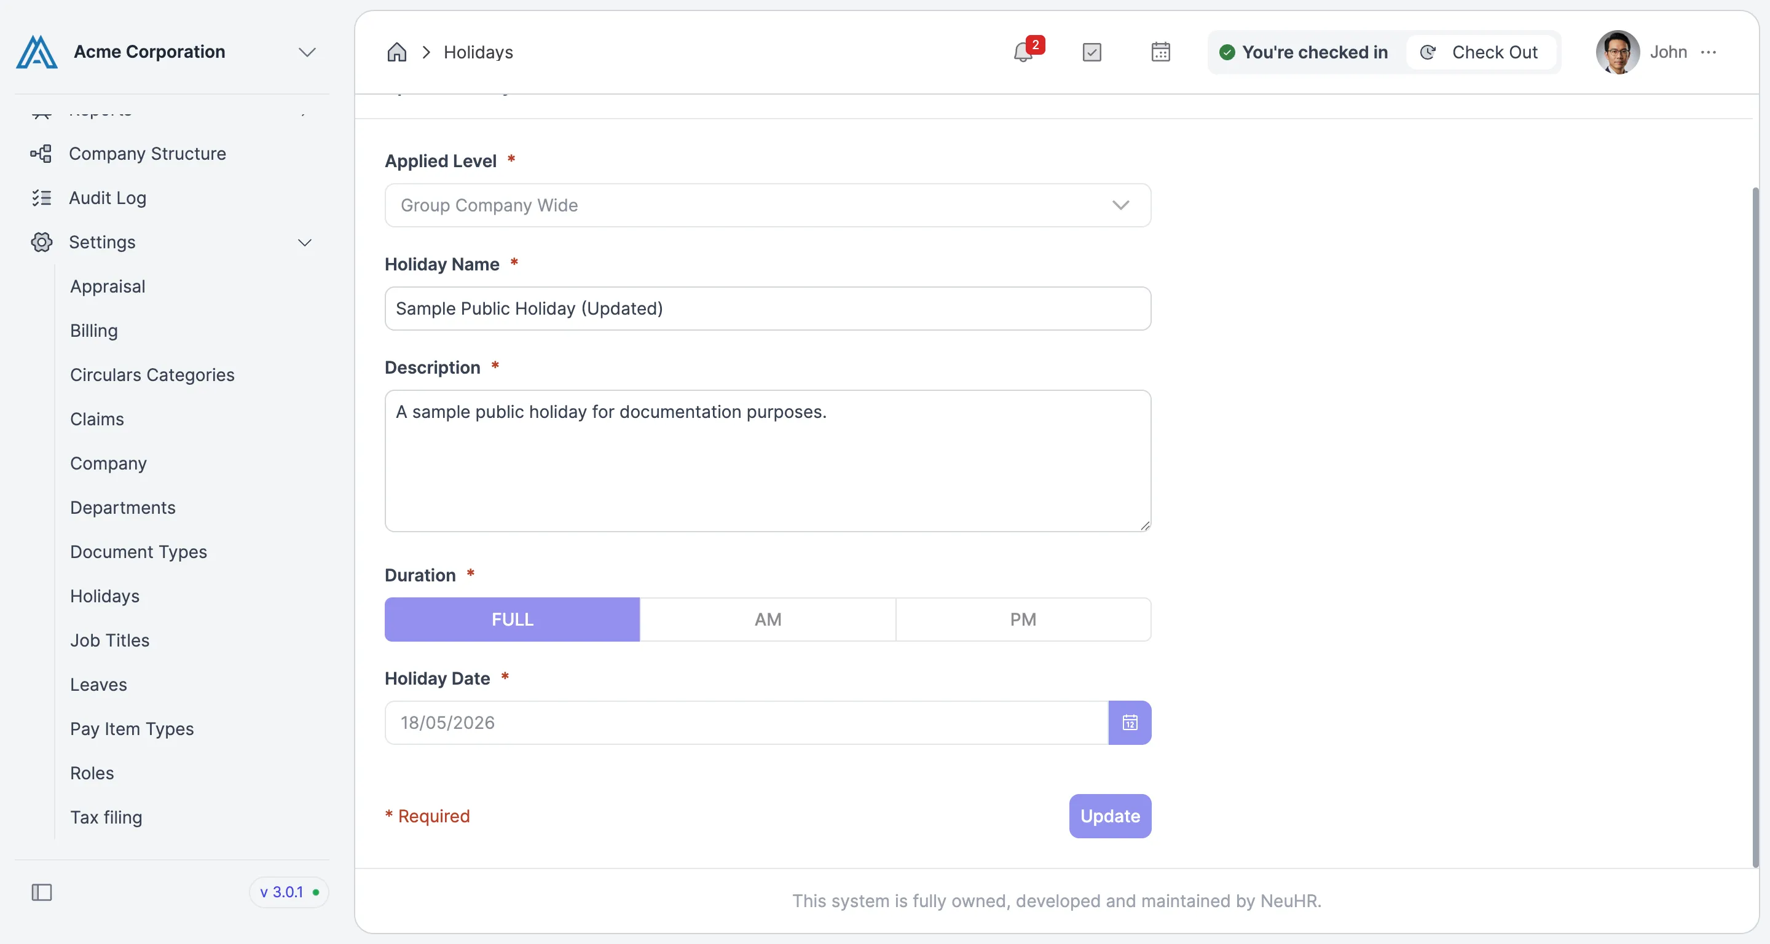Open Holidays in the sidebar
Image resolution: width=1770 pixels, height=944 pixels.
(105, 596)
